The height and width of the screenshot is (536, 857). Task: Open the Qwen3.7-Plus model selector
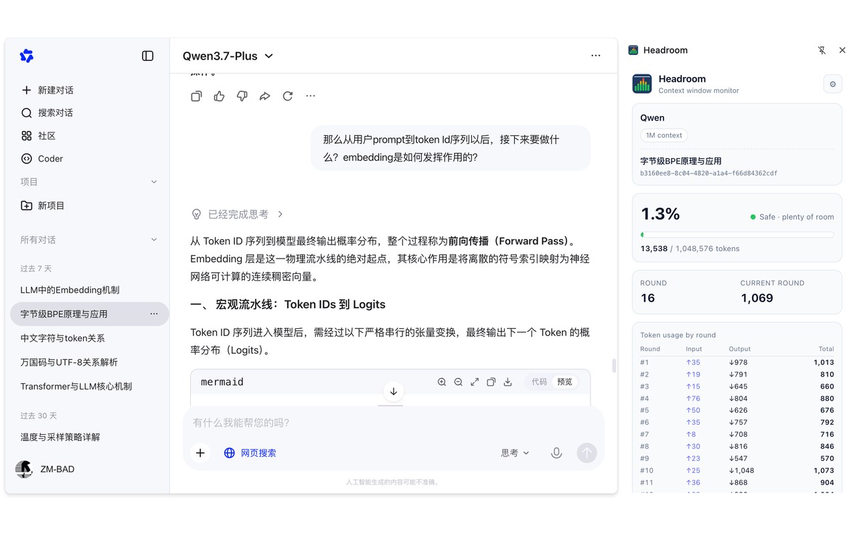click(228, 56)
